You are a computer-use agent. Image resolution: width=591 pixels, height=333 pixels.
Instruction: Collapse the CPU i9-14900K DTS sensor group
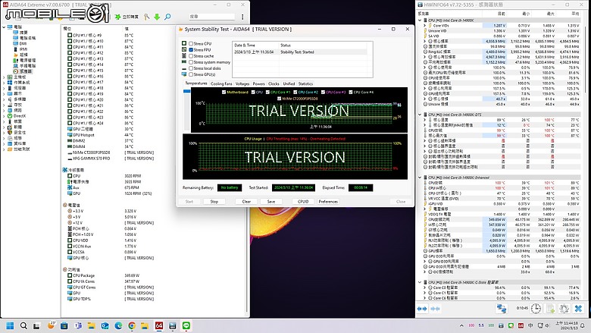[x=420, y=115]
